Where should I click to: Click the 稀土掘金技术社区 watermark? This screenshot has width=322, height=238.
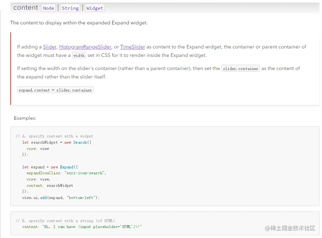click(290, 228)
